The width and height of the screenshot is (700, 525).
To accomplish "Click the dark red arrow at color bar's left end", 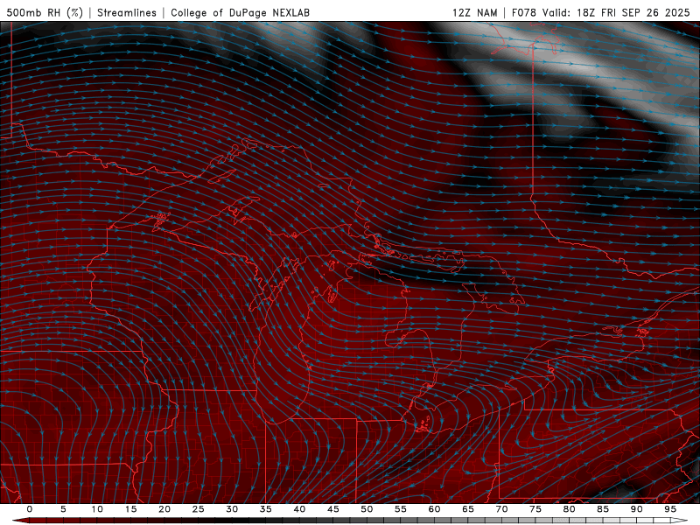I will pos(20,521).
